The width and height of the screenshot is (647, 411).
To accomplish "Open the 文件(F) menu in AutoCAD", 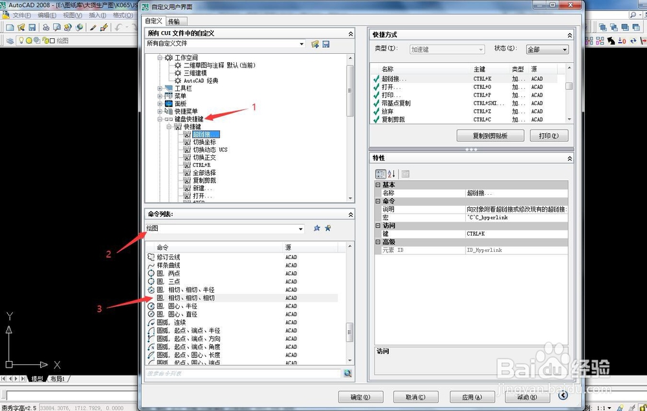I will tap(21, 16).
